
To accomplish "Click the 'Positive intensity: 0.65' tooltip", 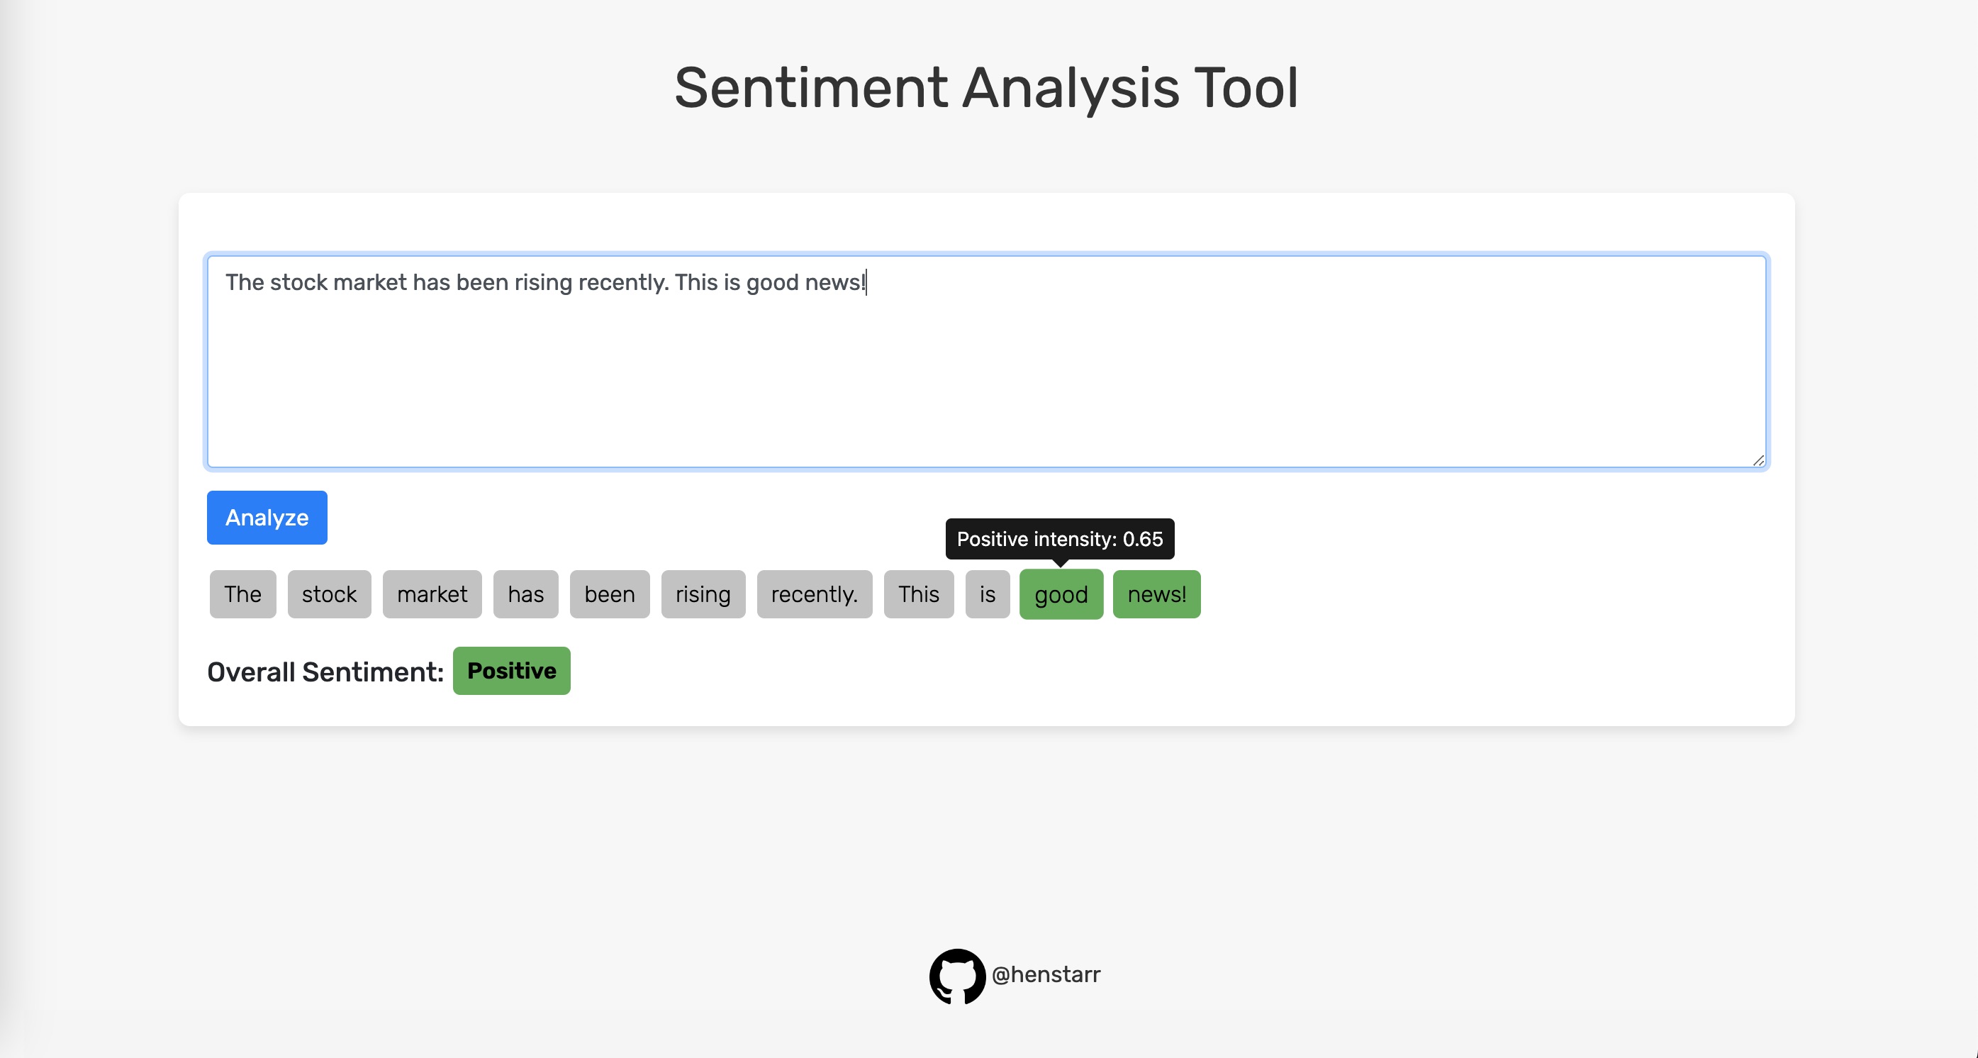I will (x=1060, y=539).
